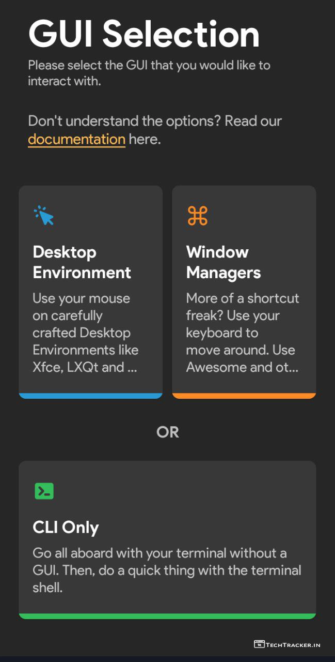Image resolution: width=335 pixels, height=662 pixels.
Task: Click the TechTracker.in watermark text
Action: click(293, 645)
